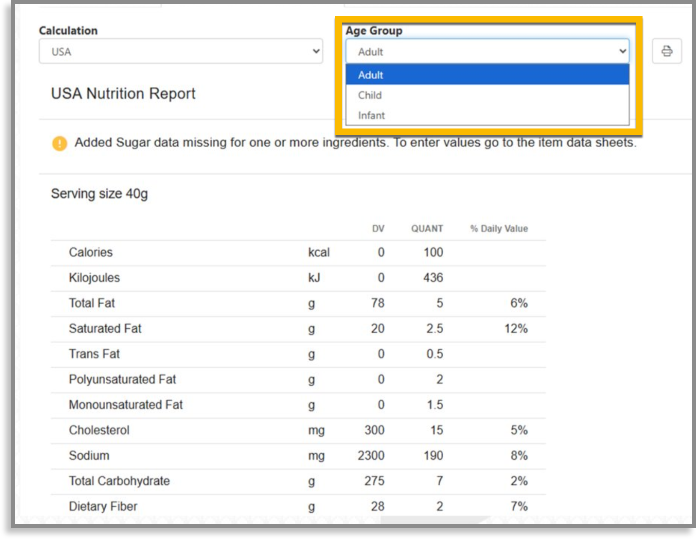696x539 pixels.
Task: Click the Kilojoules quantity value 436
Action: pyautogui.click(x=433, y=278)
